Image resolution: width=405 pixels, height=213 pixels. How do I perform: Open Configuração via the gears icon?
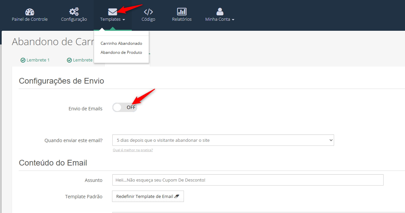click(x=74, y=12)
